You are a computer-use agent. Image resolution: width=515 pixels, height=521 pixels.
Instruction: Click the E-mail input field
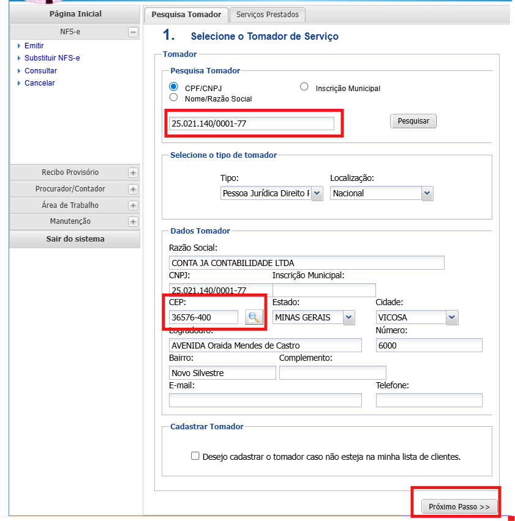tap(265, 400)
